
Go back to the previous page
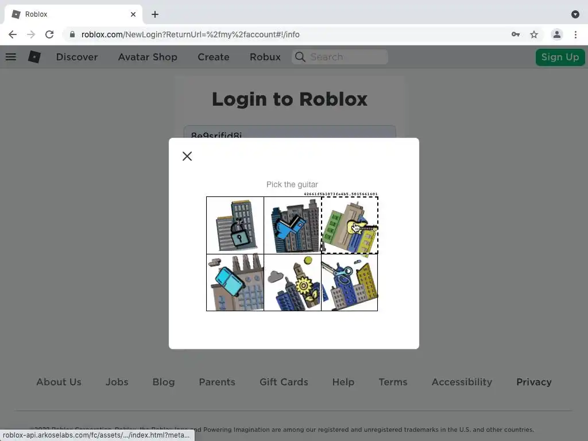pos(13,34)
